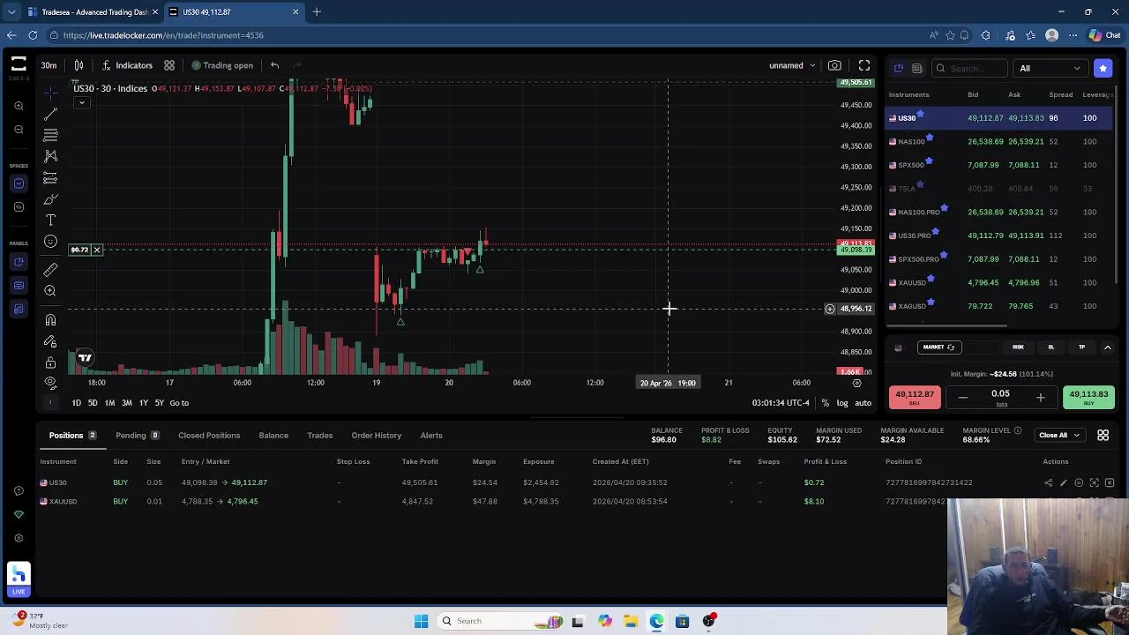The image size is (1129, 635).
Task: Toggle the MARKET order type button
Action: (938, 347)
